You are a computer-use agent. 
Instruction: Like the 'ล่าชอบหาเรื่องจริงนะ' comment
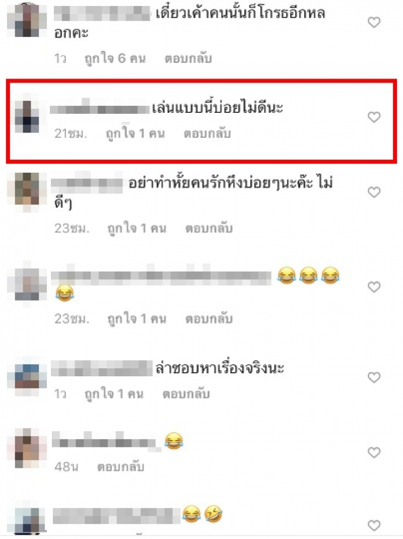pyautogui.click(x=374, y=377)
